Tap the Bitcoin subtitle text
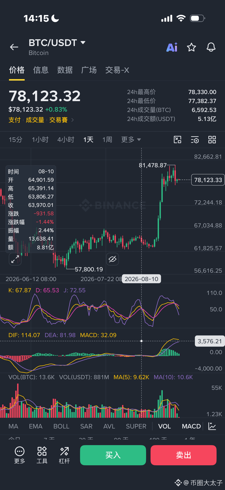Image resolution: width=225 pixels, height=490 pixels. (x=39, y=53)
